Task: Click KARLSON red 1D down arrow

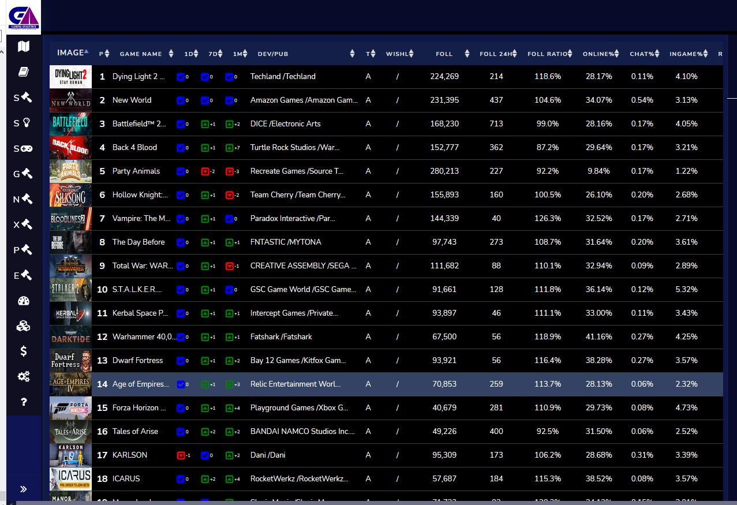Action: coord(180,455)
